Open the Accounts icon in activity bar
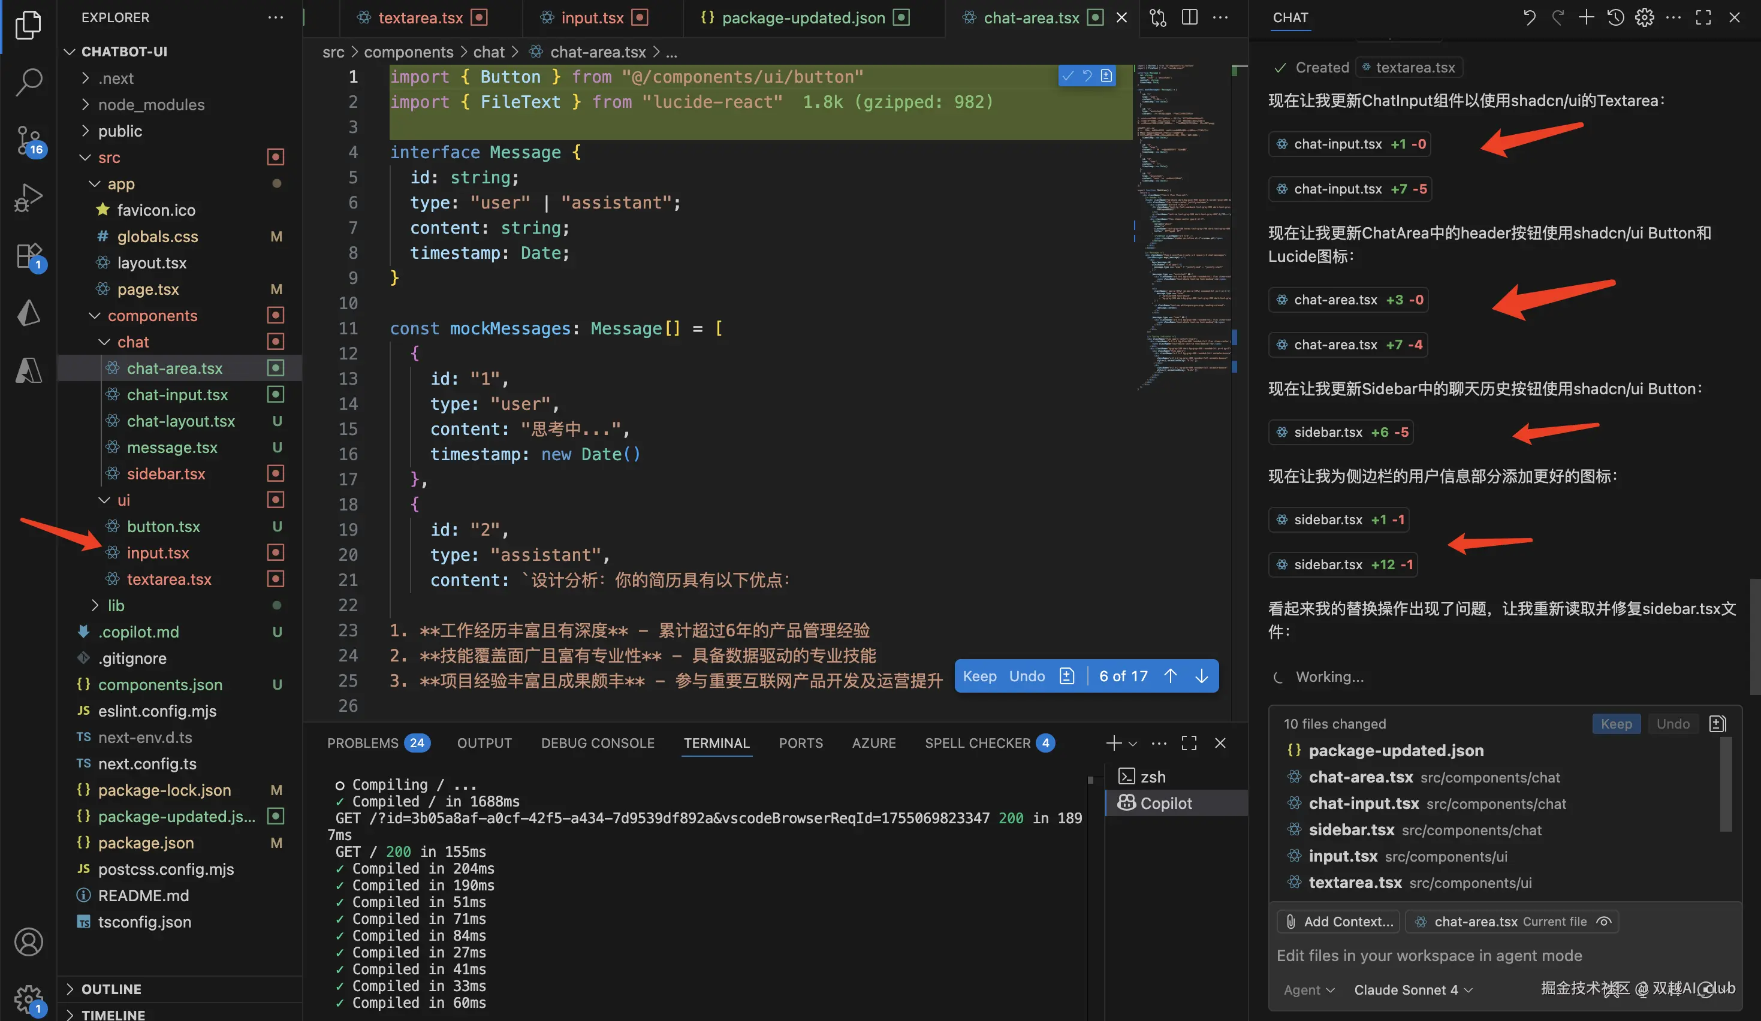 pos(29,941)
